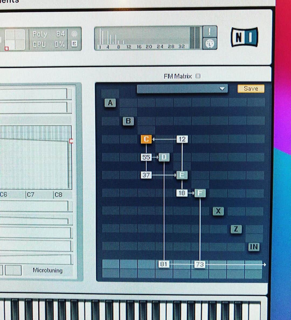Select operator E in FM Matrix
This screenshot has width=291, height=320.
coord(182,175)
